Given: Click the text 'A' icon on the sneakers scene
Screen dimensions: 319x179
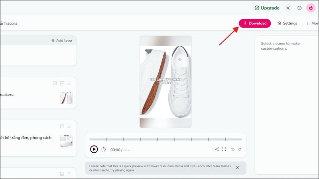Looking at the screenshot, I should tap(62, 83).
